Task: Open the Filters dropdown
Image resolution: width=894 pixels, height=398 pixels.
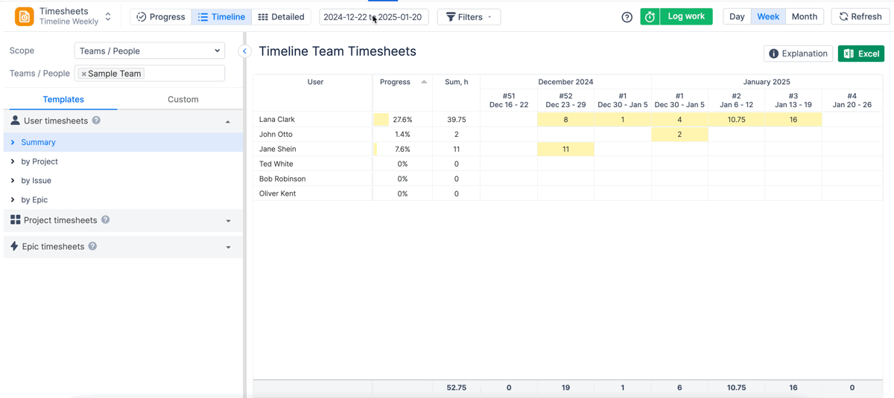Action: pos(469,17)
